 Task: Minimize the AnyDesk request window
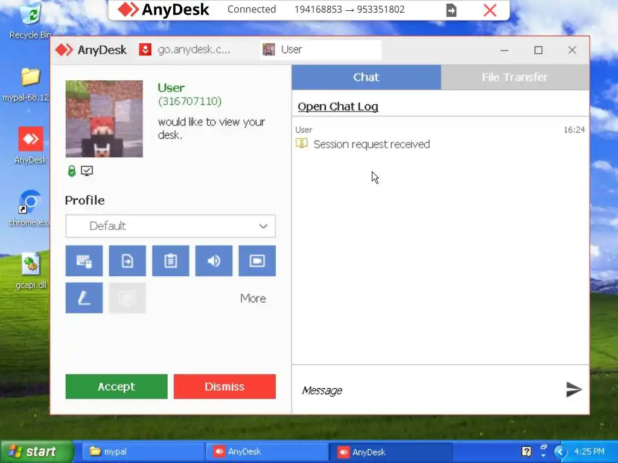click(x=505, y=50)
